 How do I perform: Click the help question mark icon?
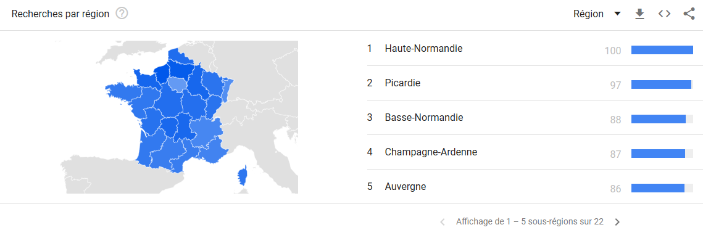[x=122, y=14]
